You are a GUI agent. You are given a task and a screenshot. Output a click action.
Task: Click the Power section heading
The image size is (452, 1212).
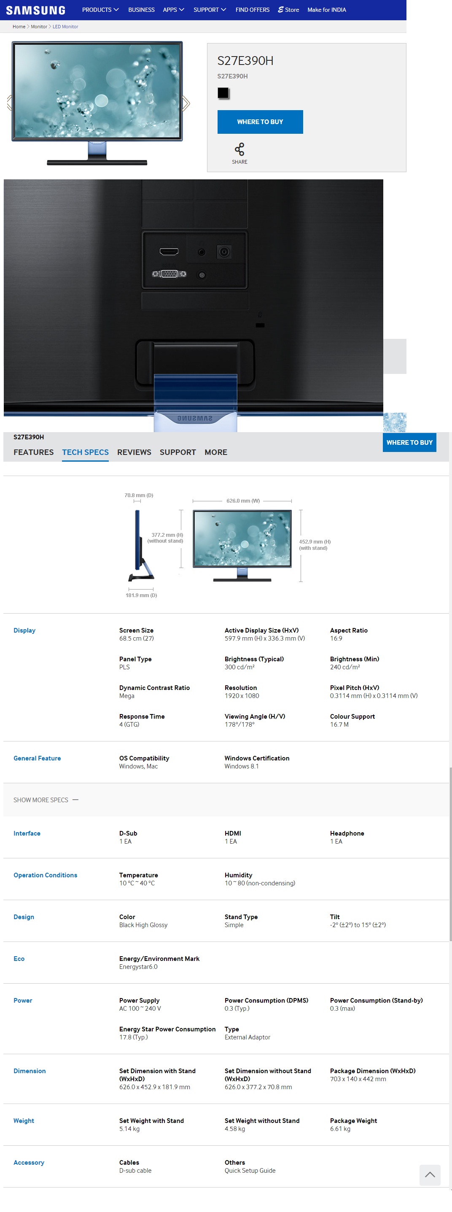pyautogui.click(x=22, y=1001)
